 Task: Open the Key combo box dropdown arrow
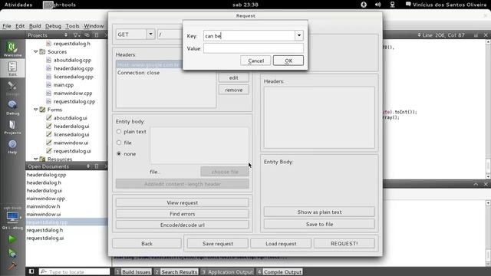pos(299,36)
